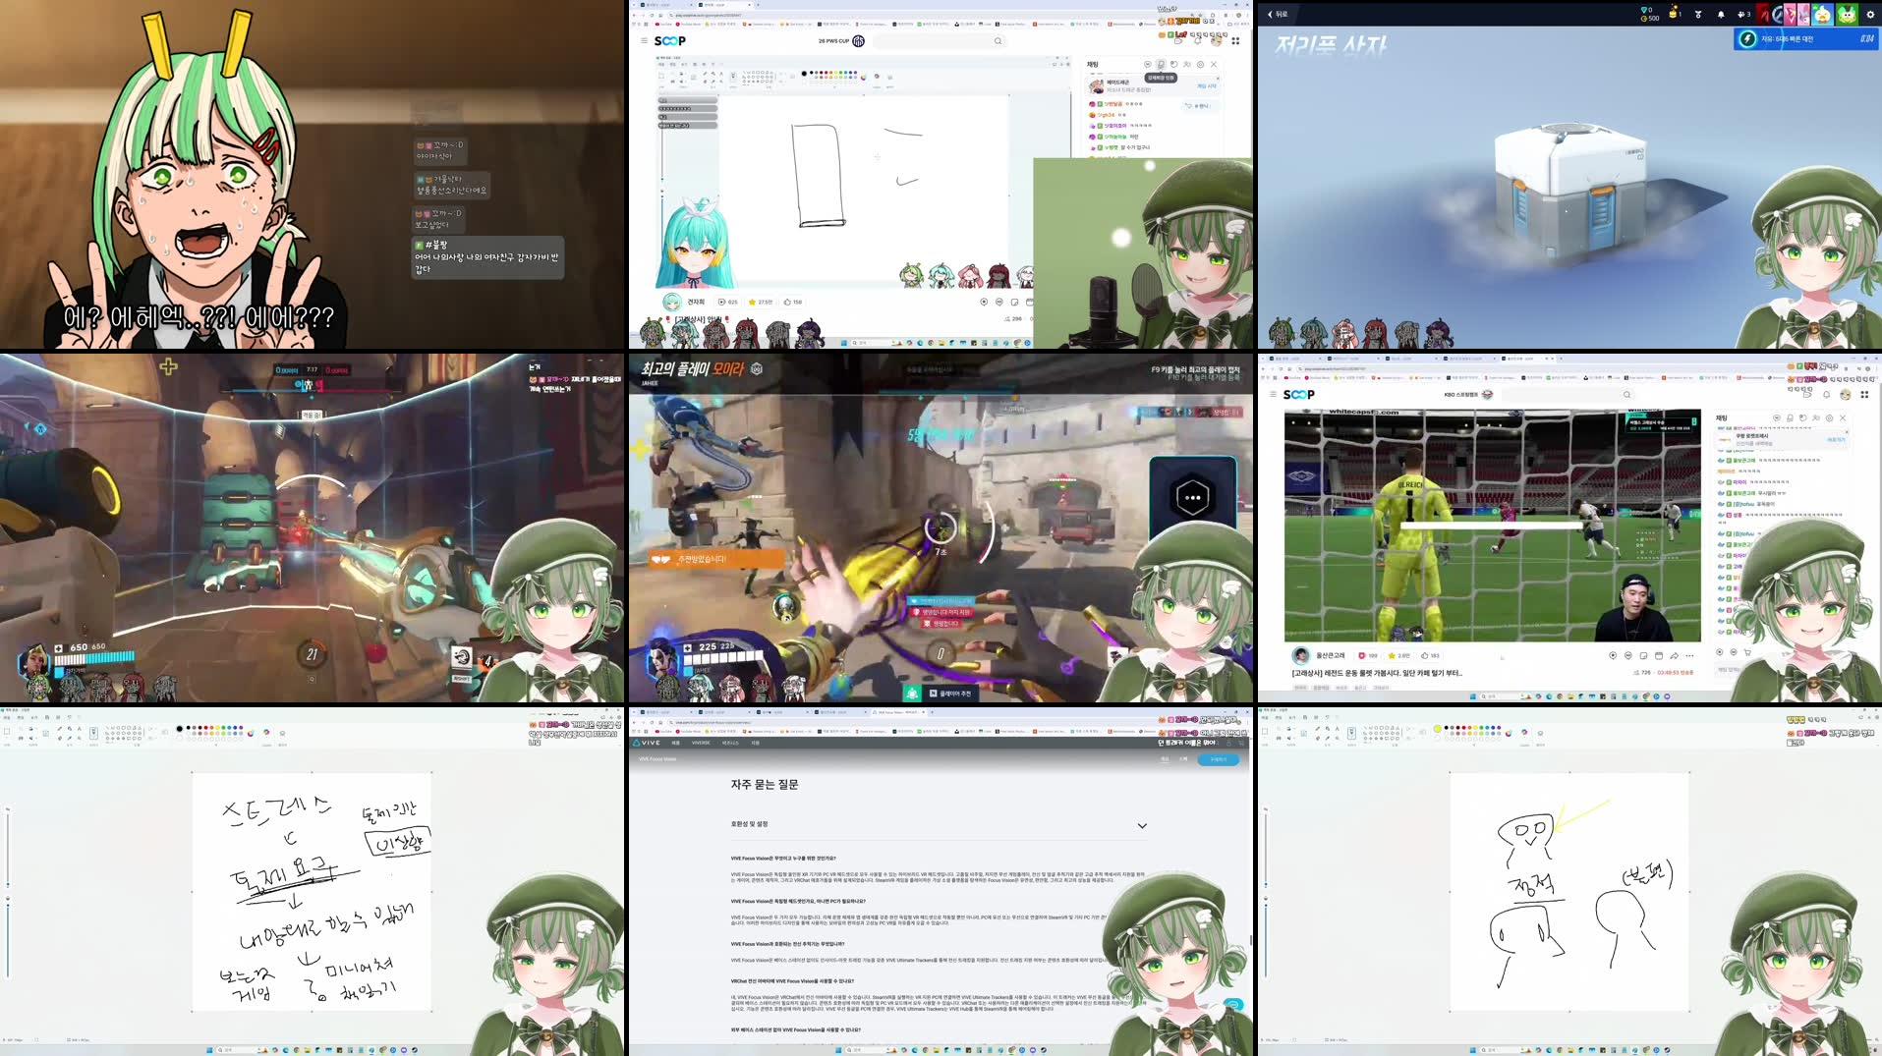Open the 지원 menu on the VIVE navbar
This screenshot has width=1882, height=1056.
[755, 743]
